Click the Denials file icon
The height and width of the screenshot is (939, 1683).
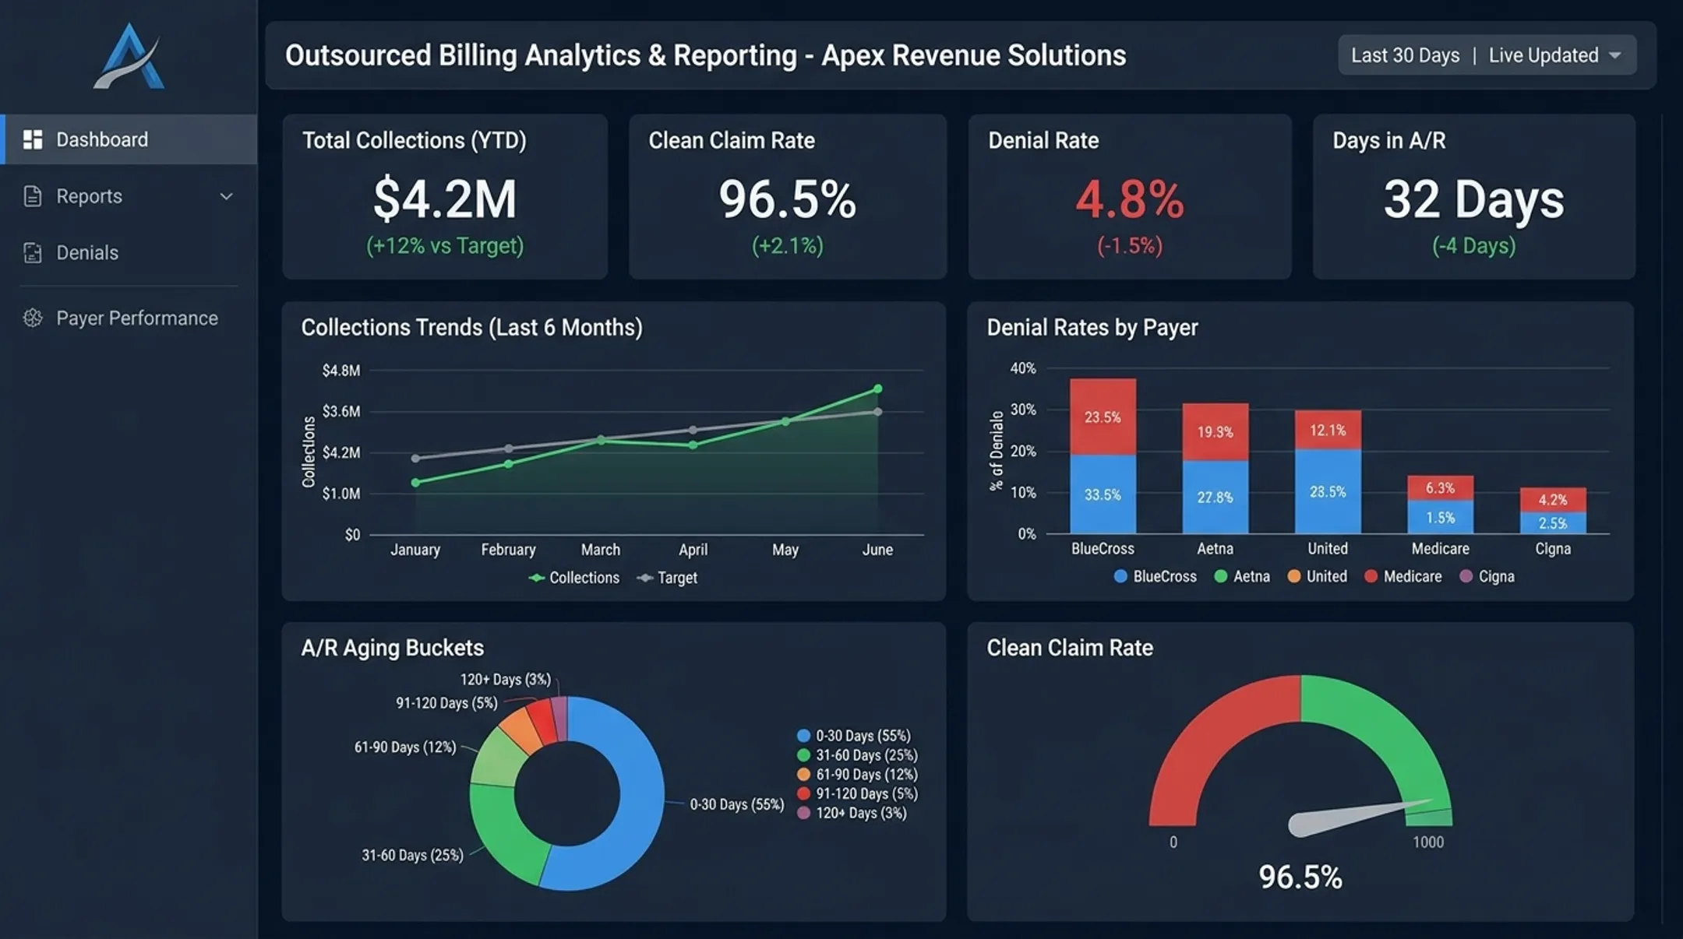click(33, 252)
